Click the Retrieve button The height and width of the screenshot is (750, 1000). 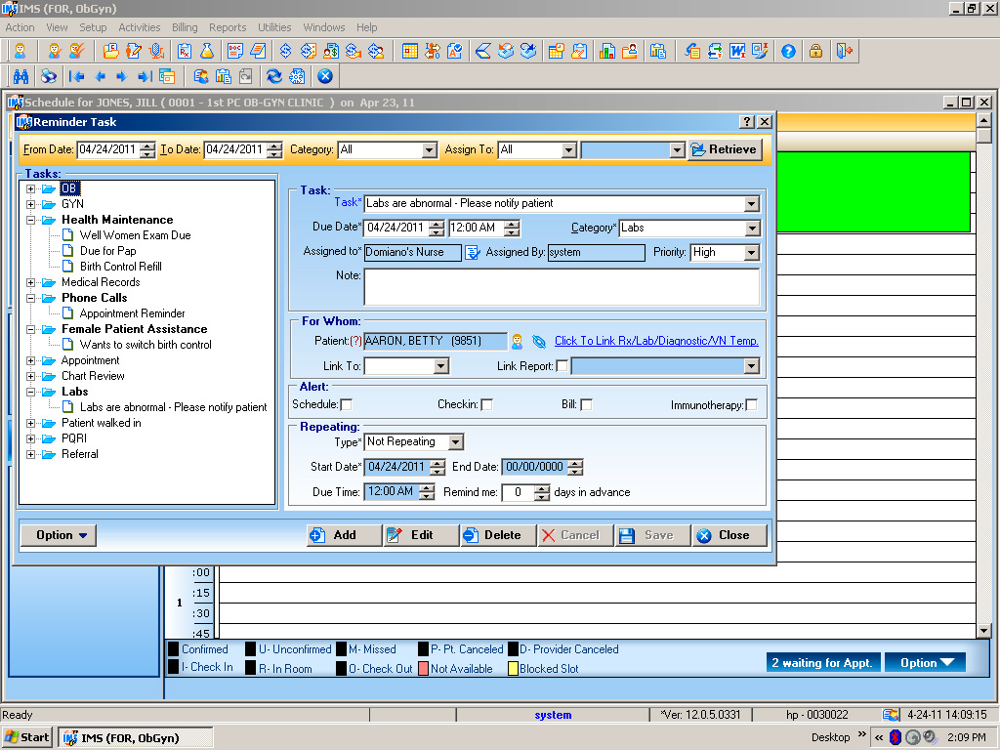coord(725,149)
